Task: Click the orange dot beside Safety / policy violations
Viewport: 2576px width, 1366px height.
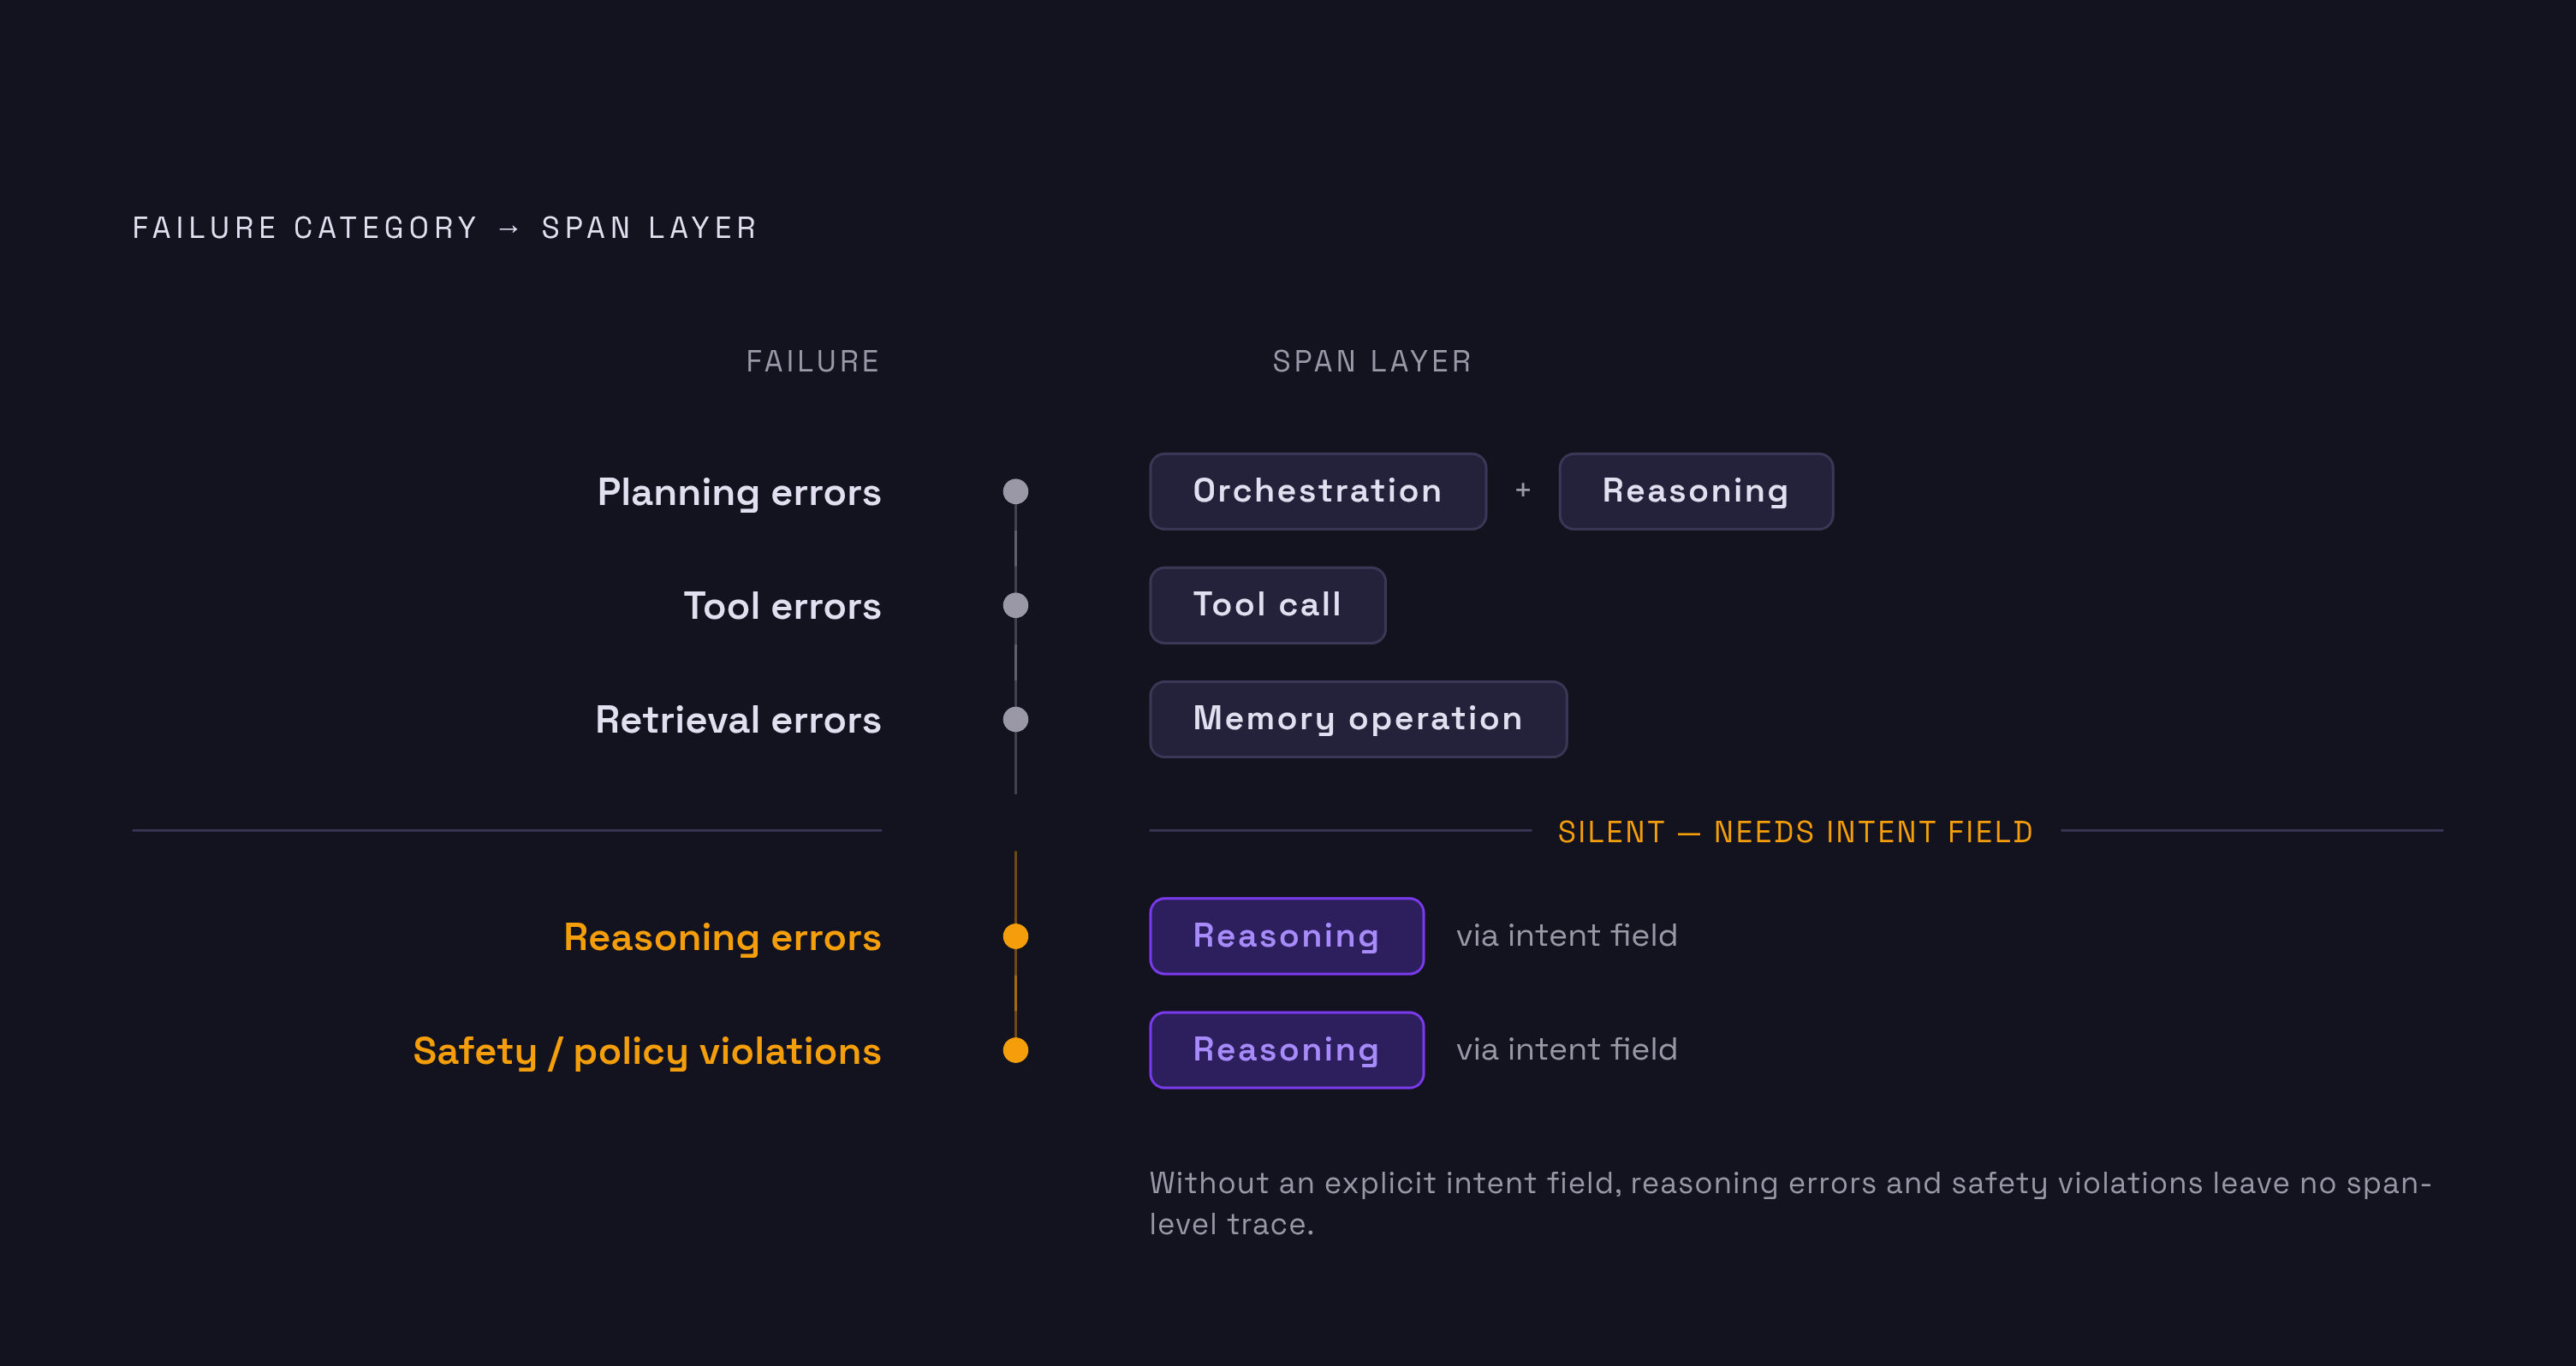Action: (x=1015, y=1050)
